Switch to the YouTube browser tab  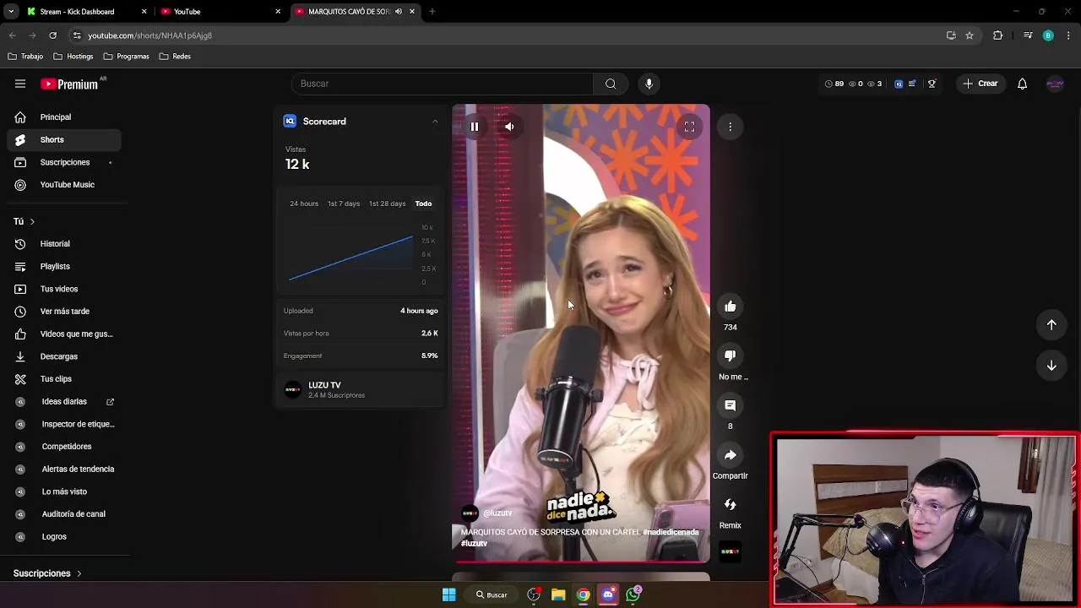pyautogui.click(x=220, y=12)
